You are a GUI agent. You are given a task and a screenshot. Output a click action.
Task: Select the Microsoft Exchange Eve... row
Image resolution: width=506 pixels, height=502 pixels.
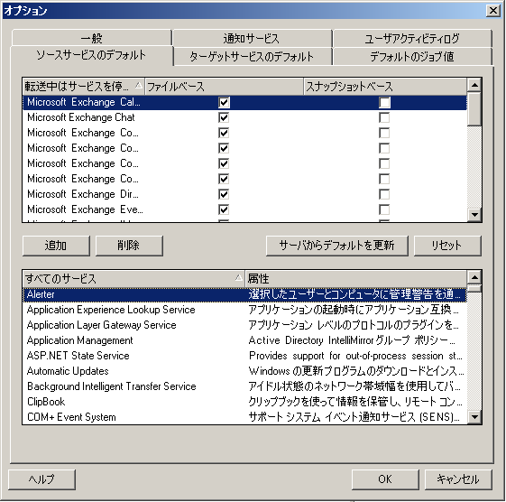245,210
